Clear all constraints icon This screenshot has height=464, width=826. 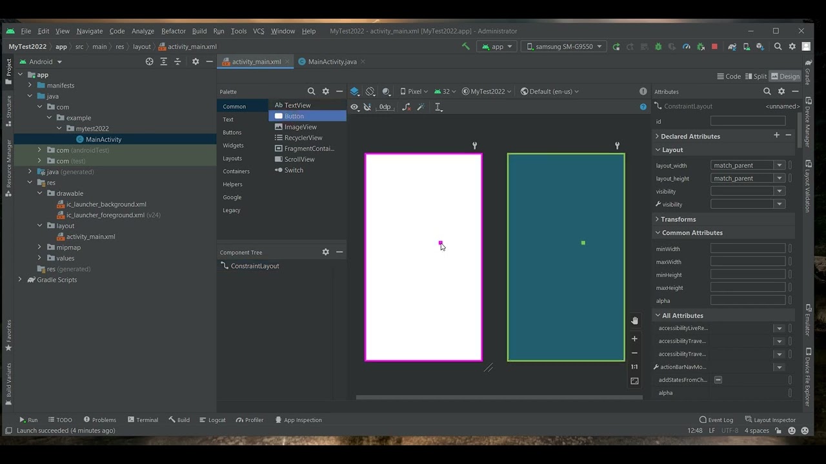pyautogui.click(x=406, y=107)
